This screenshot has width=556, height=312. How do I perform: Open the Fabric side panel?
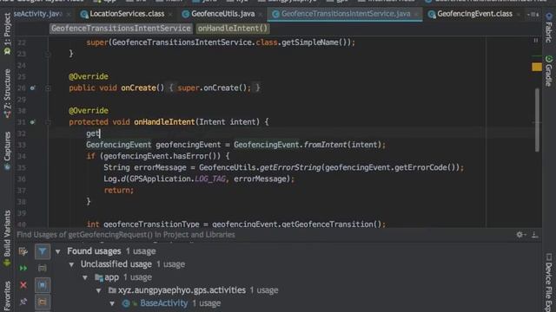tap(549, 28)
